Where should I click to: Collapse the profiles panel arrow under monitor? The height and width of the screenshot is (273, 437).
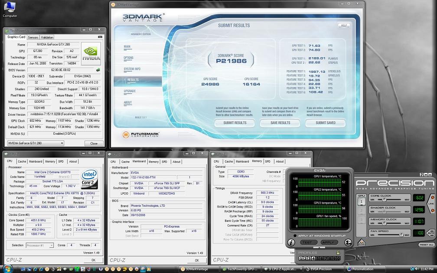pyautogui.click(x=319, y=247)
